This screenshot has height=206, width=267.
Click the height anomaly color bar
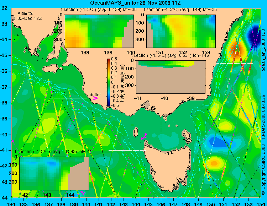tap(109, 82)
